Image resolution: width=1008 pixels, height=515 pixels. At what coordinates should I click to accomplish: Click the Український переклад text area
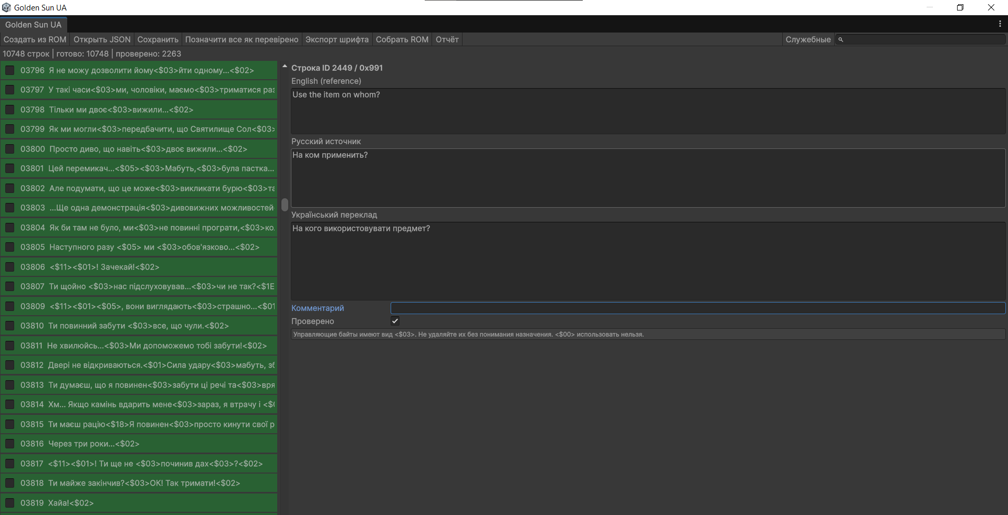click(648, 261)
